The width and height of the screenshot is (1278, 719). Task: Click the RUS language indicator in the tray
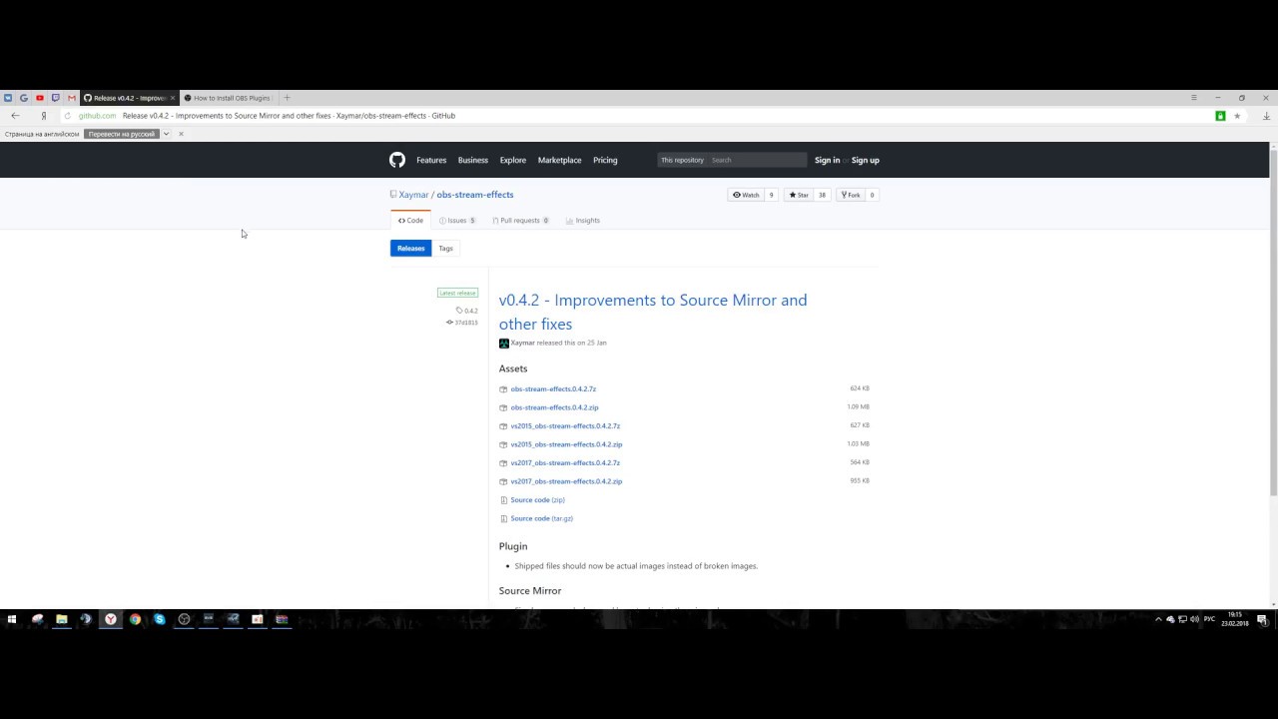click(1210, 620)
